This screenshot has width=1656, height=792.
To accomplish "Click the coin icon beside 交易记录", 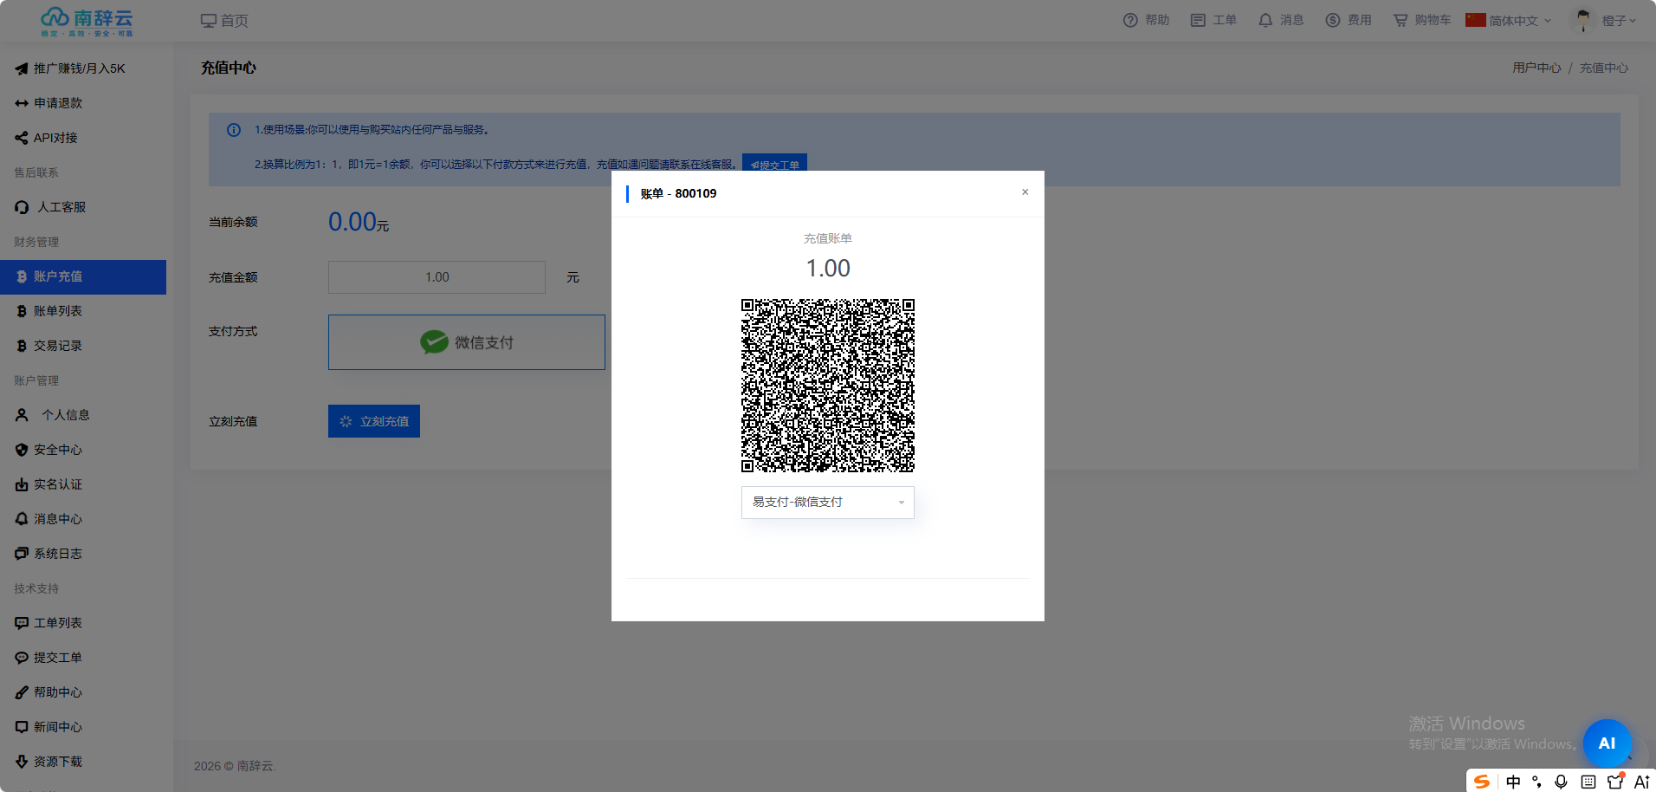I will coord(22,346).
